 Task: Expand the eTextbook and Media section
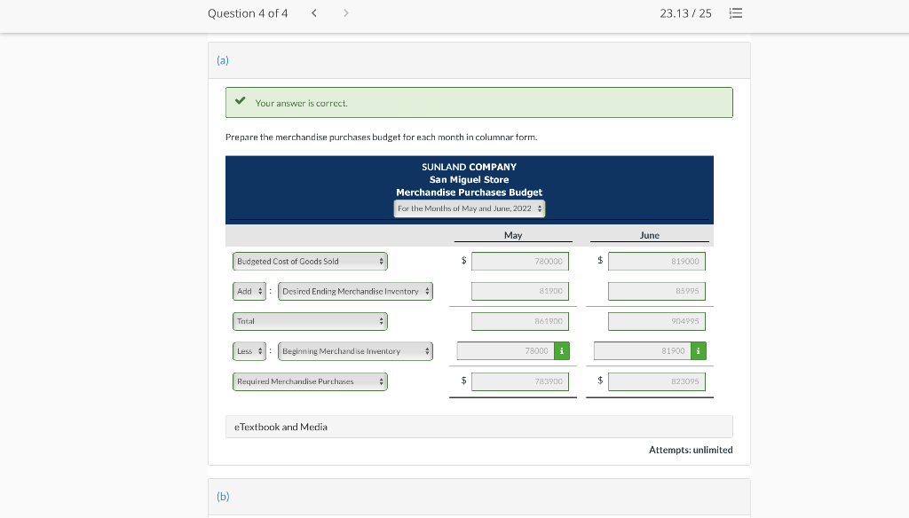(478, 427)
